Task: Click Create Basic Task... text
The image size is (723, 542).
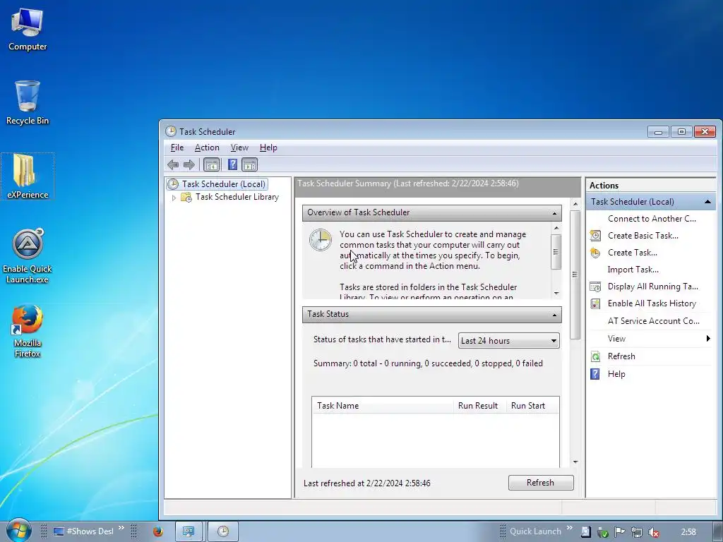Action: (x=643, y=236)
